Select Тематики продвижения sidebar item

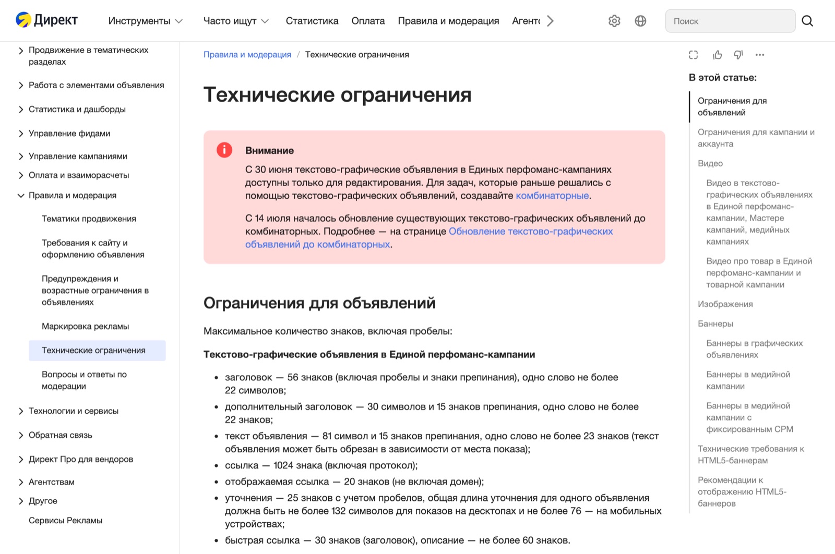(x=89, y=219)
